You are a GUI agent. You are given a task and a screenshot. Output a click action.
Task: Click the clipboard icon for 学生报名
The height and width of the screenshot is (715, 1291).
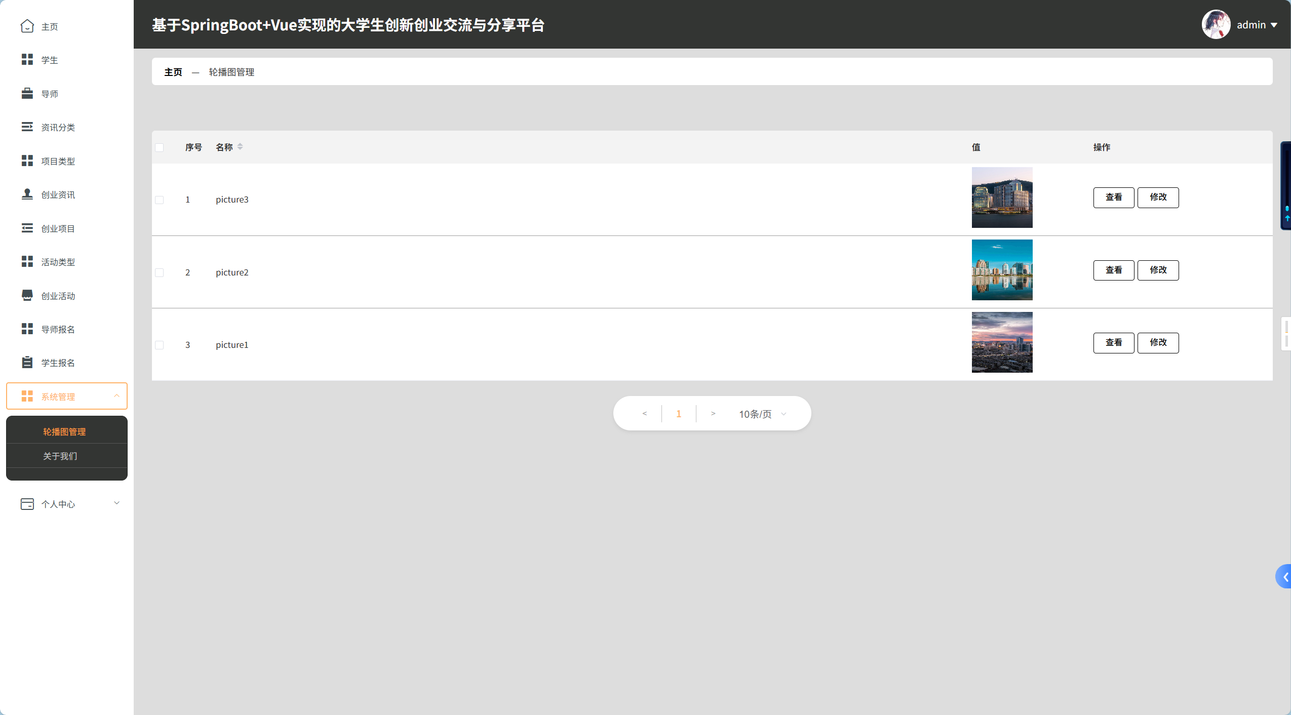click(x=27, y=363)
